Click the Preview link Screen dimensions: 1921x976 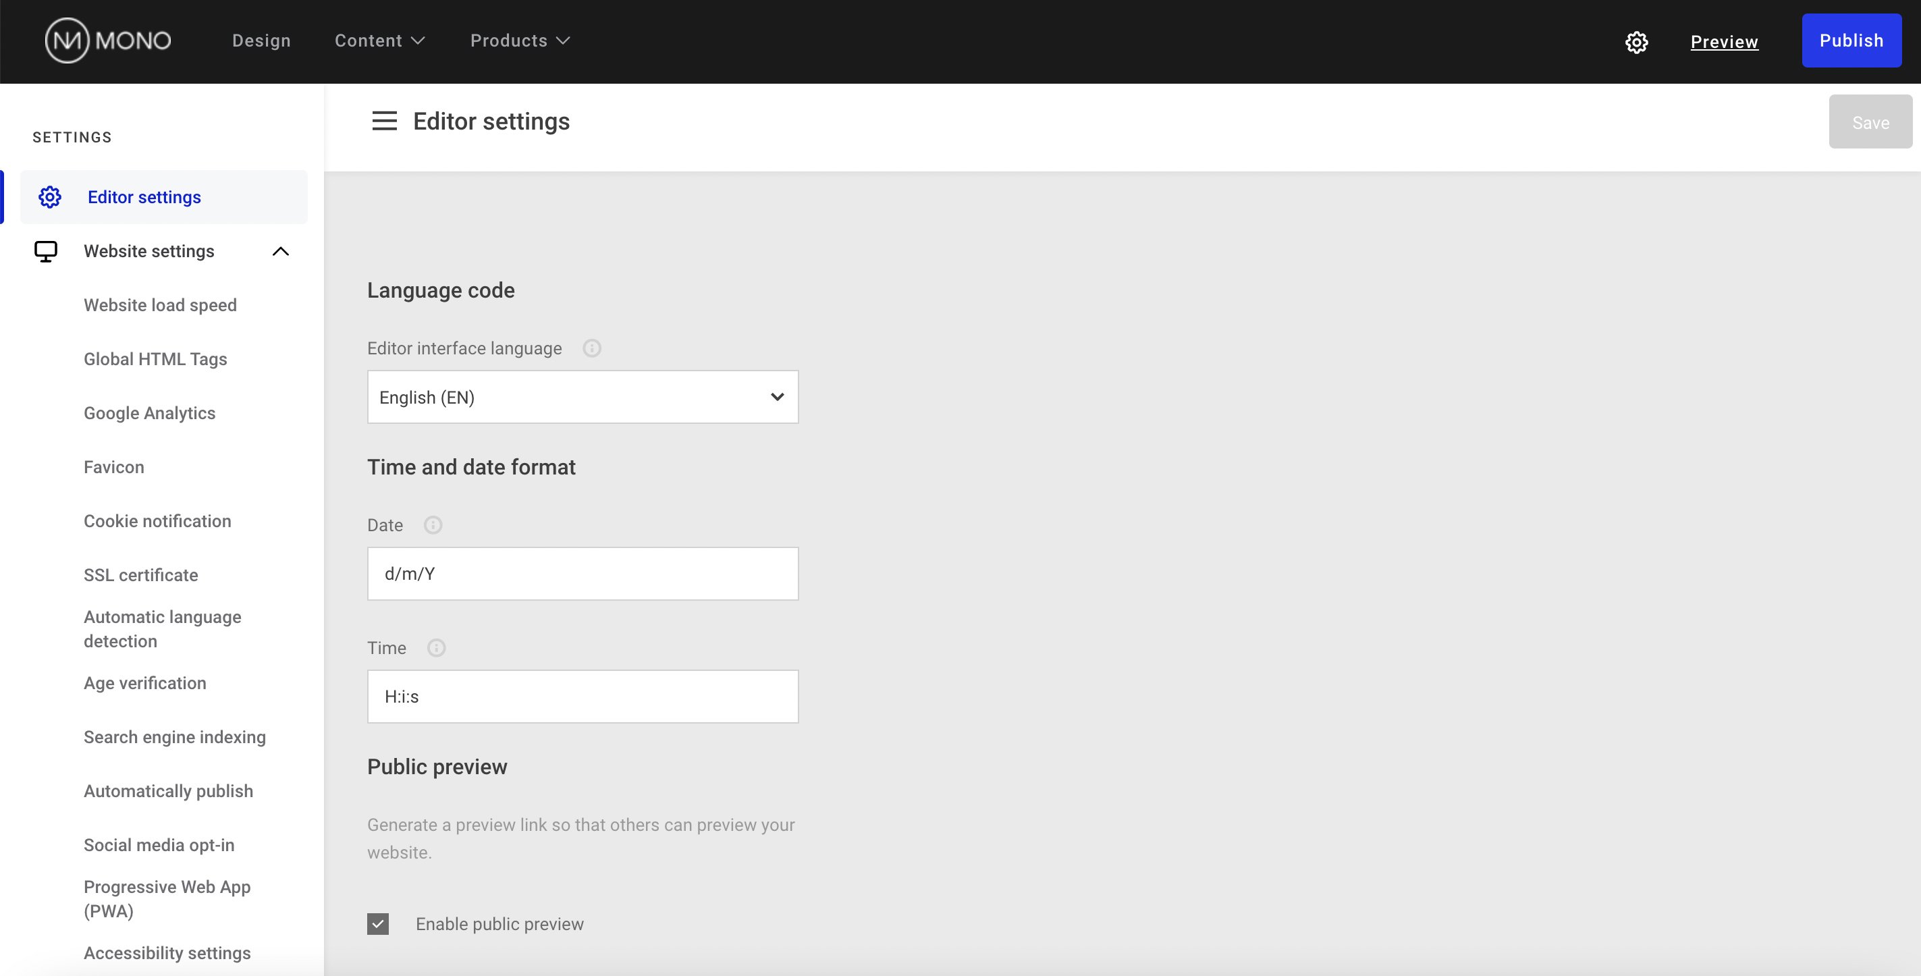[x=1724, y=42]
